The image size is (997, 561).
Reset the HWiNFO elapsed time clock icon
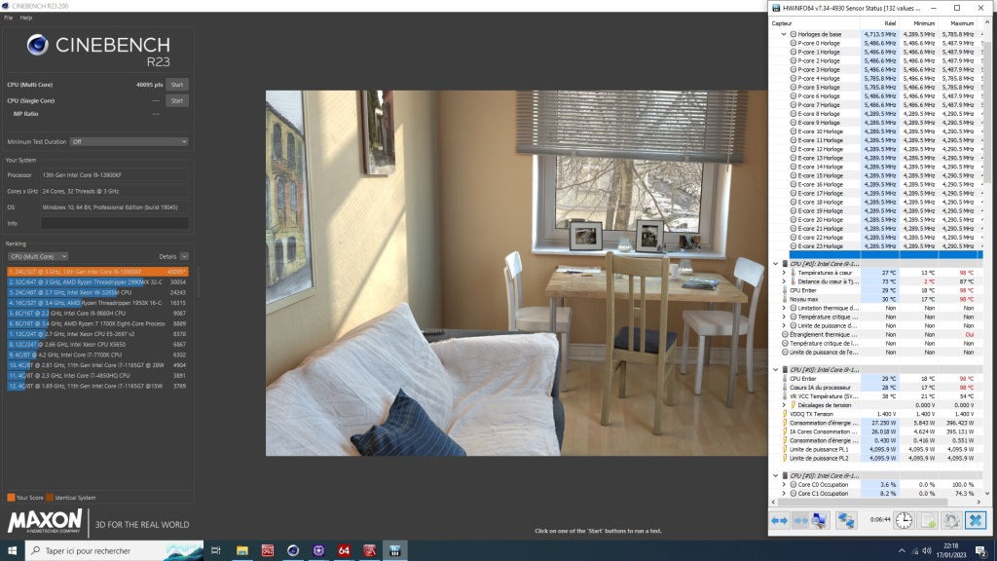click(904, 521)
